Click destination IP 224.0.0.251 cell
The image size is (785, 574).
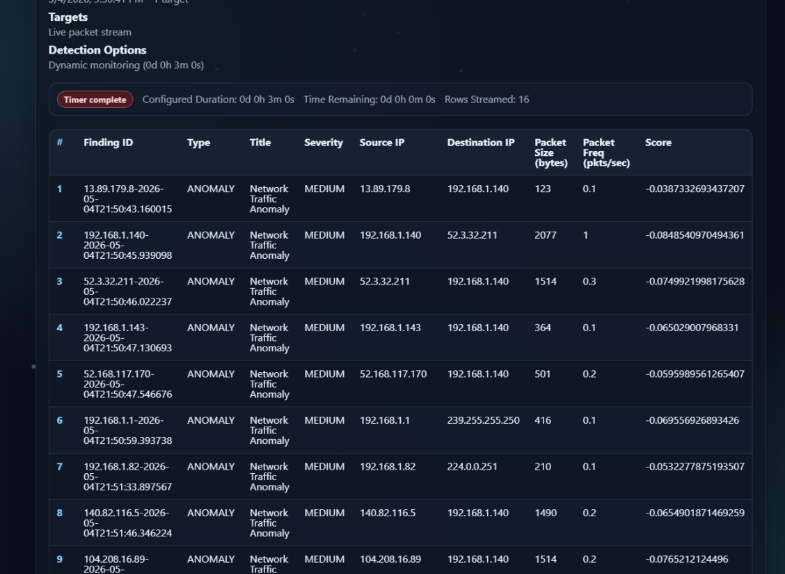472,467
